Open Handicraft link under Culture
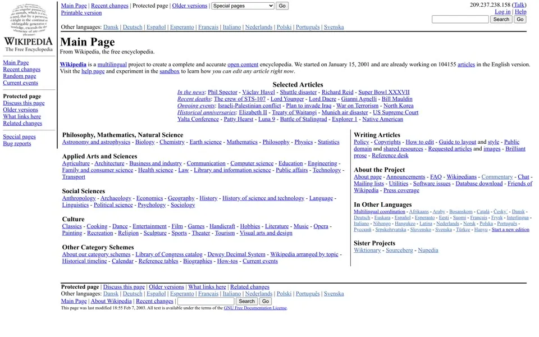Screen dimensions: 539x337 point(222,226)
